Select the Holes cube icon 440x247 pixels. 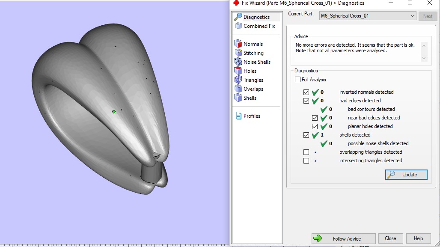238,71
